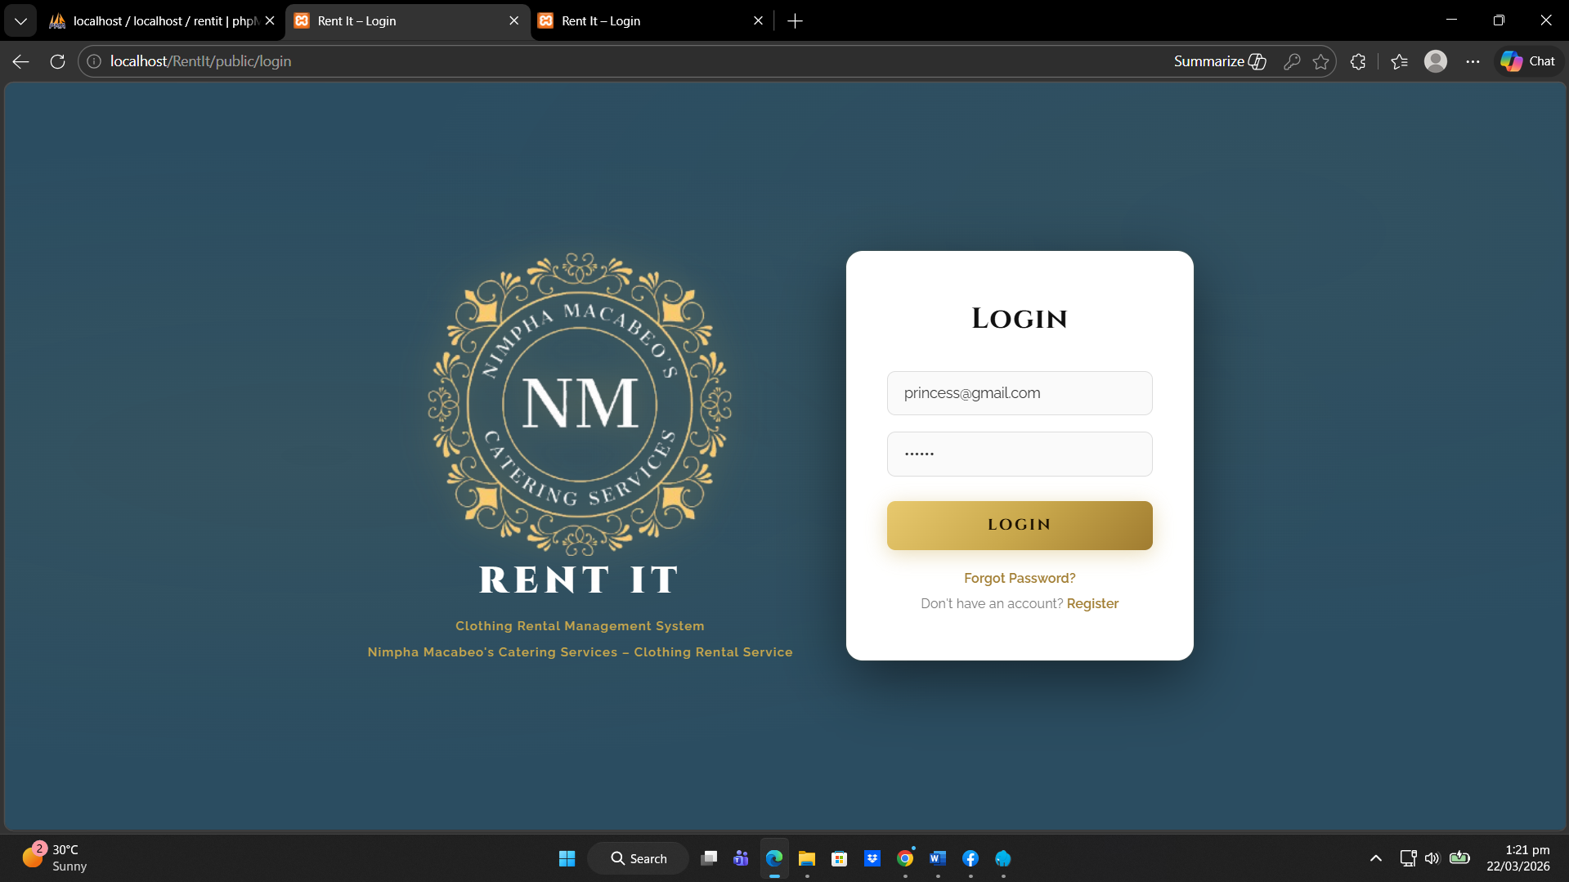The height and width of the screenshot is (882, 1569).
Task: Open the password manager key icon
Action: (x=1292, y=61)
